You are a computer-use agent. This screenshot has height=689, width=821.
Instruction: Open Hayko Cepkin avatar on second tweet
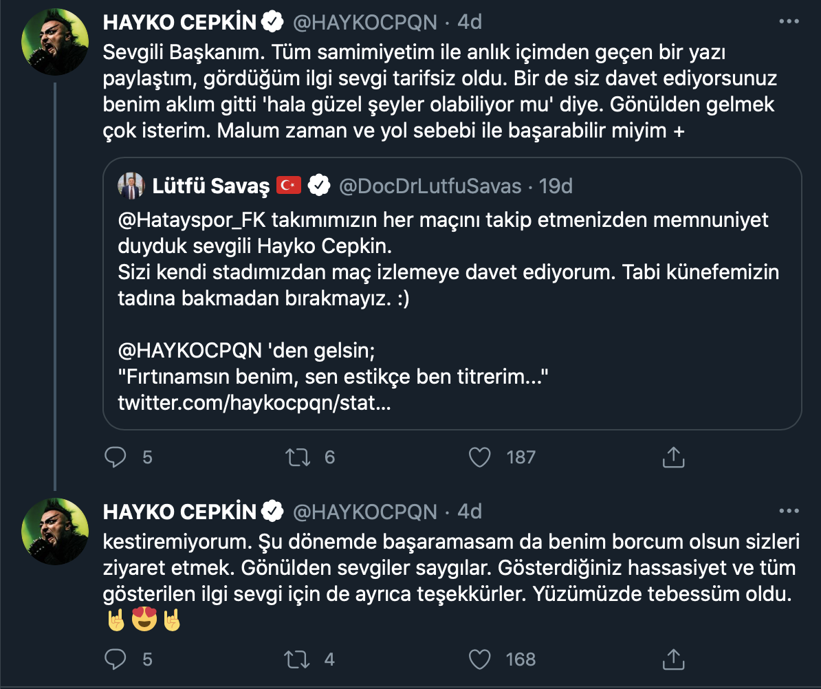coord(56,531)
